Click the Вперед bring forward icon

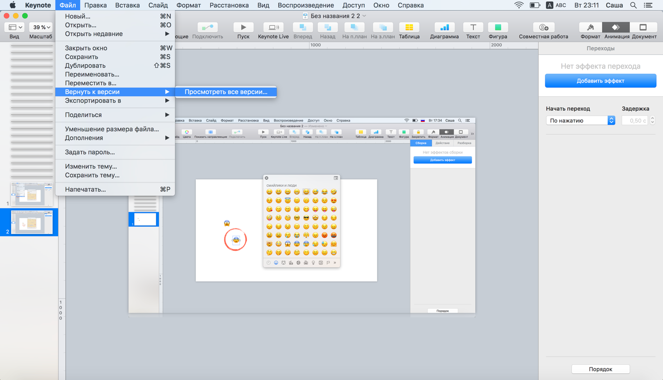tap(302, 27)
